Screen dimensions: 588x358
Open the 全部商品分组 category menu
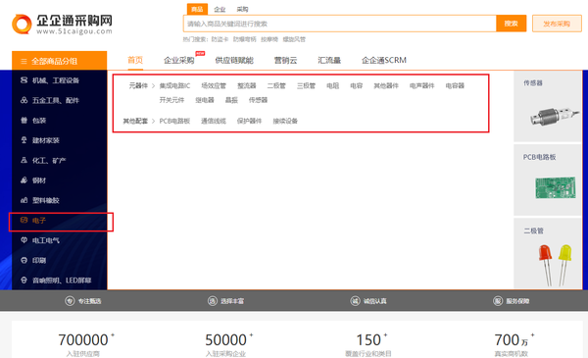[x=59, y=61]
